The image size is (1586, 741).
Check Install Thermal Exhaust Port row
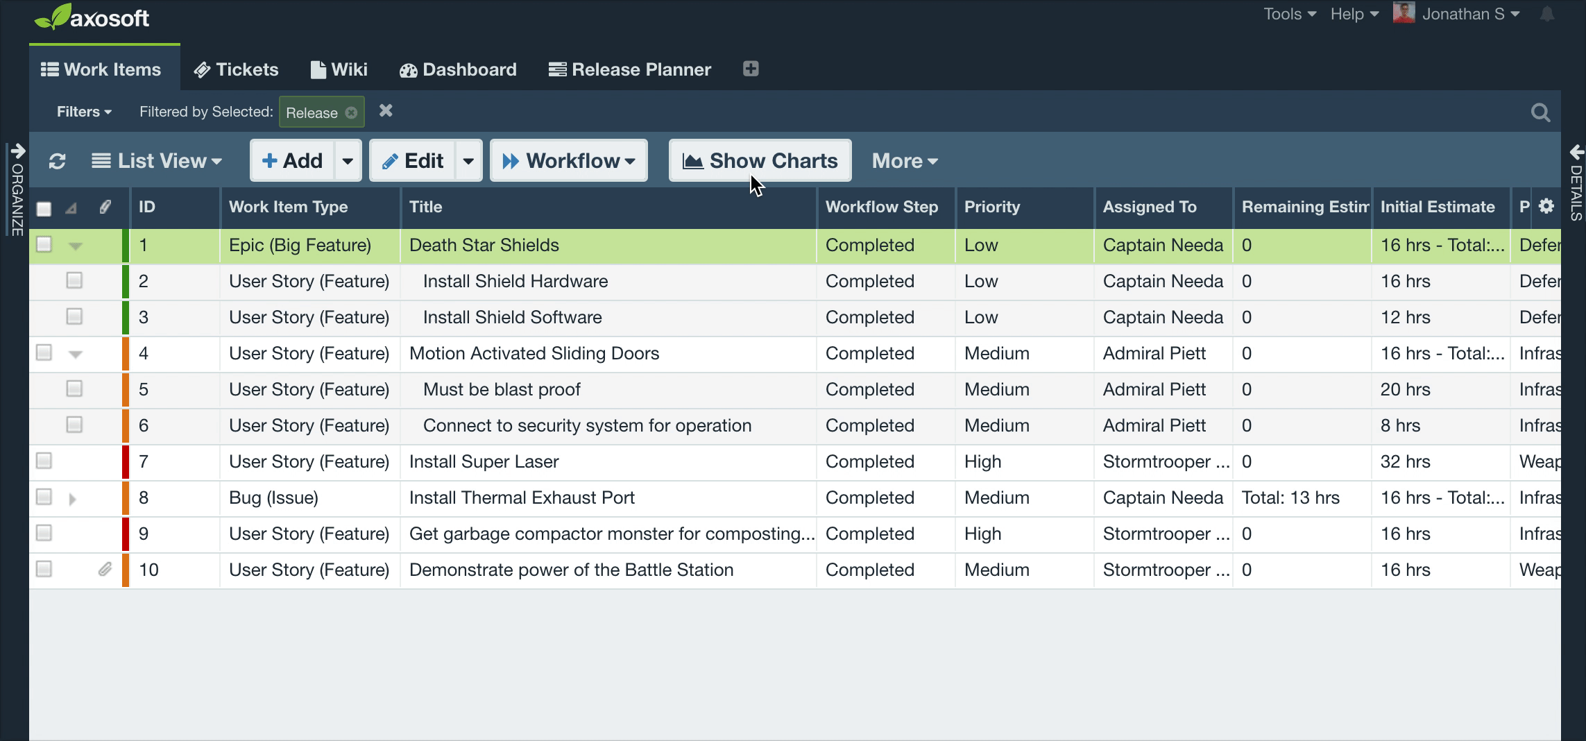44,497
